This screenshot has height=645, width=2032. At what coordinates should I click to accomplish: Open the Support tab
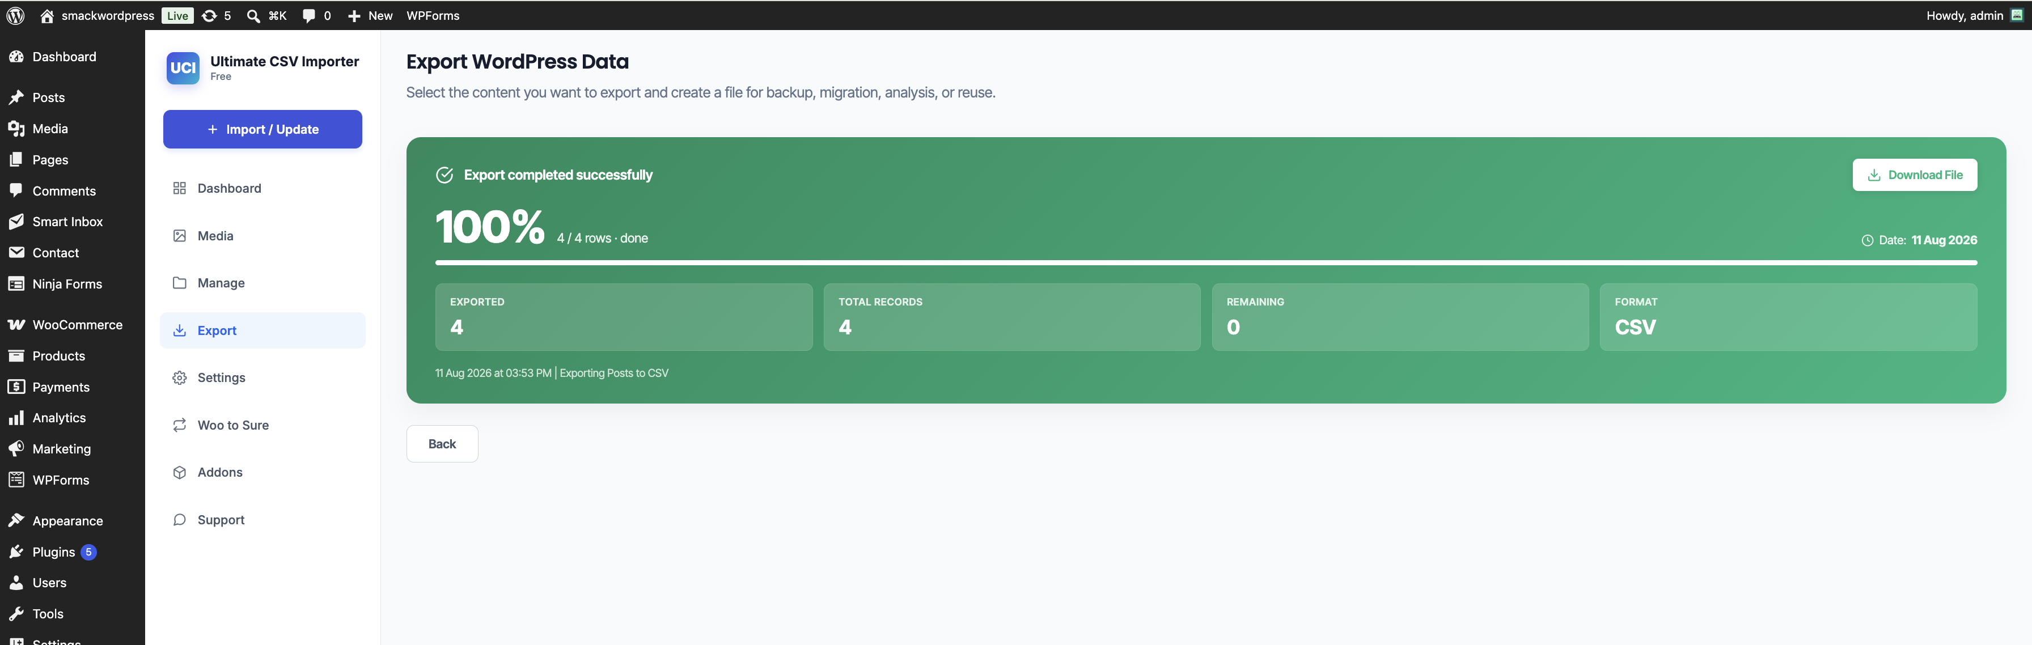pyautogui.click(x=263, y=520)
